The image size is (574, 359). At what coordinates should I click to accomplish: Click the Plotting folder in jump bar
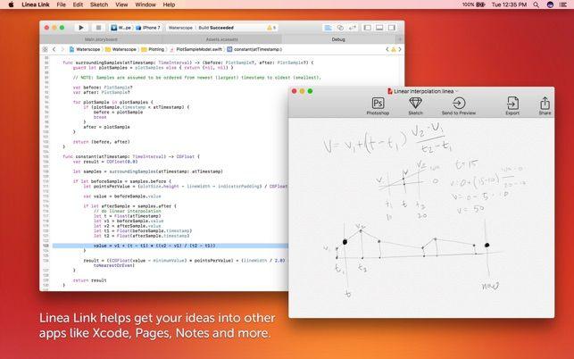point(153,49)
